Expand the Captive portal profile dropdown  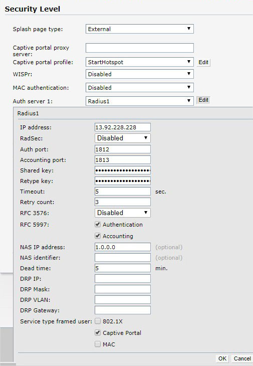(x=139, y=62)
